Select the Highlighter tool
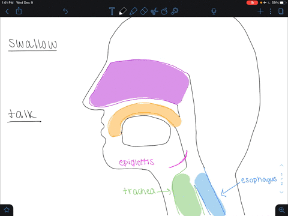The width and height of the screenshot is (288, 216). [x=133, y=11]
